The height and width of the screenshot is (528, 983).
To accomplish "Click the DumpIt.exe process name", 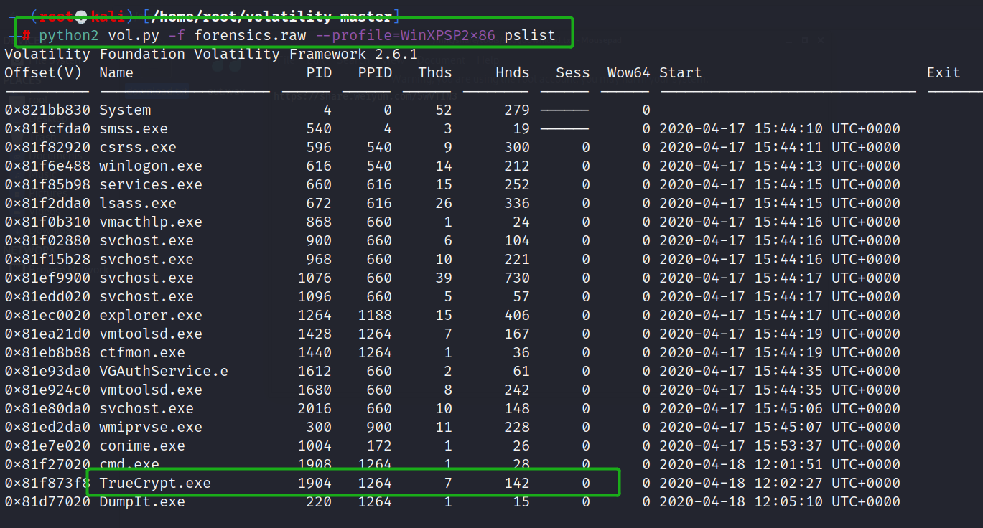I will point(142,502).
